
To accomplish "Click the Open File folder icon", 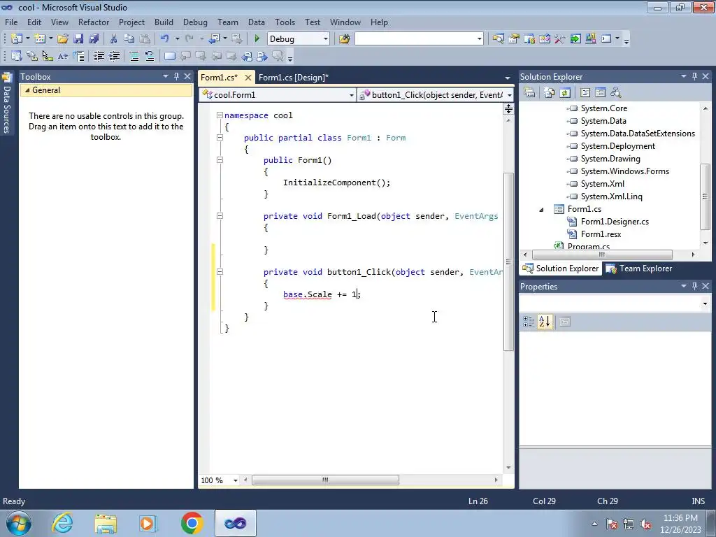I will point(63,39).
